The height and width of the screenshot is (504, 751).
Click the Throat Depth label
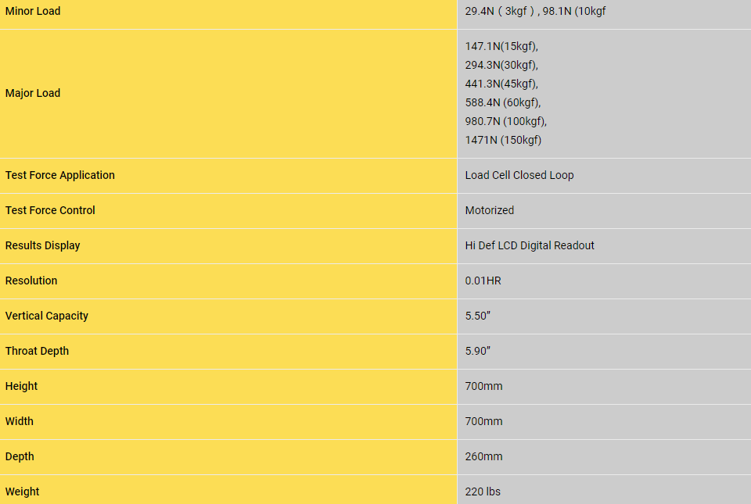coord(38,351)
